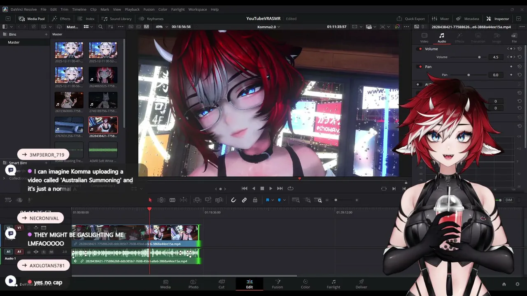This screenshot has height=296, width=527.
Task: Select the 2624865025-7758 clip thumbnail
Action: tap(103, 75)
